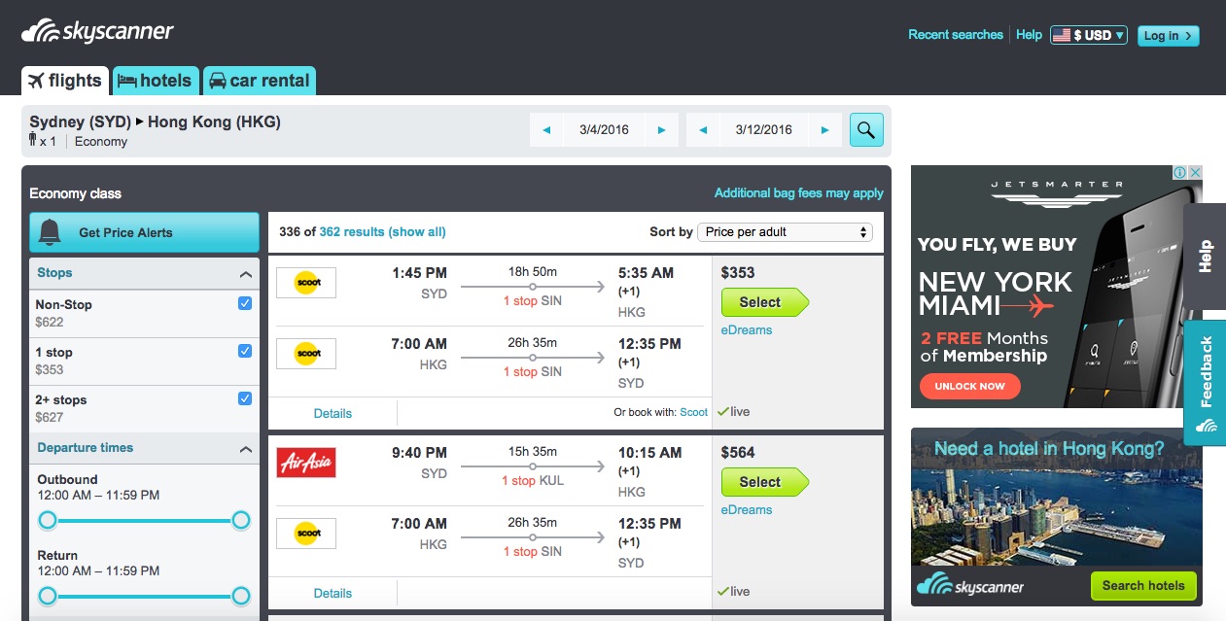The image size is (1226, 621).
Task: Open Recent searches link
Action: click(x=956, y=34)
